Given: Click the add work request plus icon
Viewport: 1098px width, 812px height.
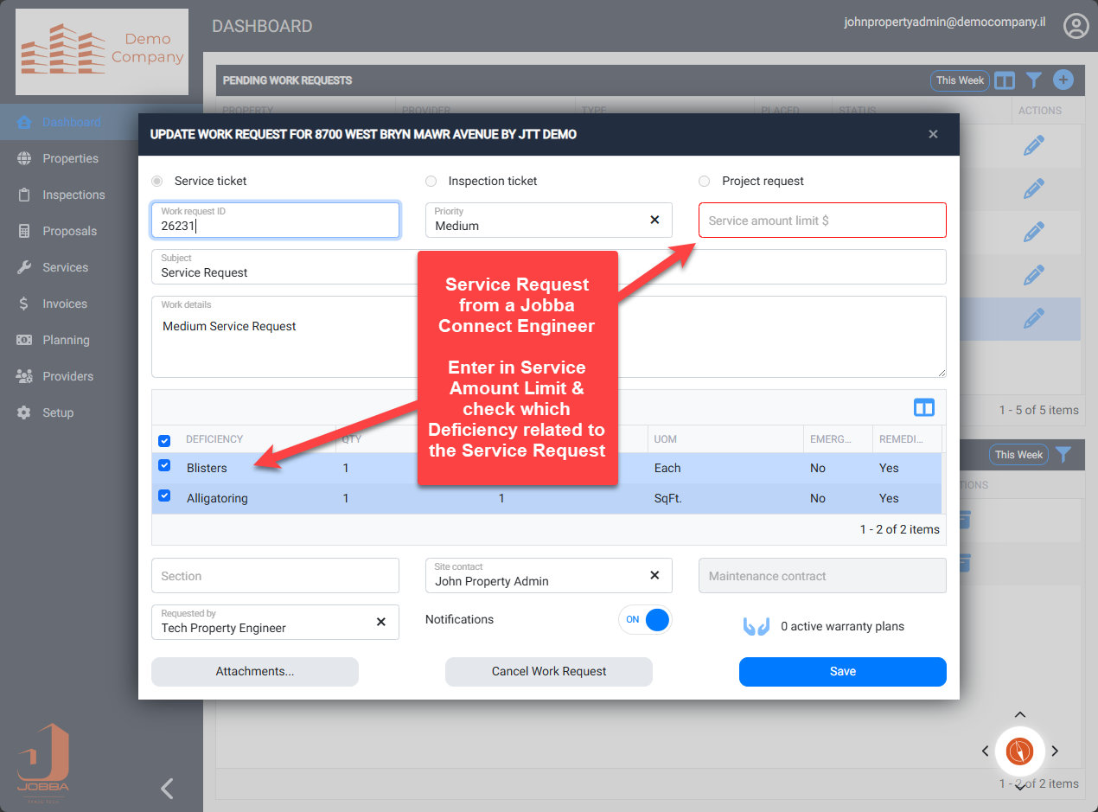Looking at the screenshot, I should [1063, 80].
